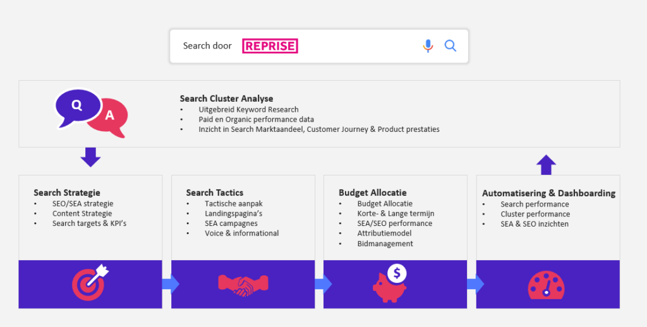Click blue arrow pointing to Dashboarding panel
Screen dimensions: 647x327
tap(476, 283)
